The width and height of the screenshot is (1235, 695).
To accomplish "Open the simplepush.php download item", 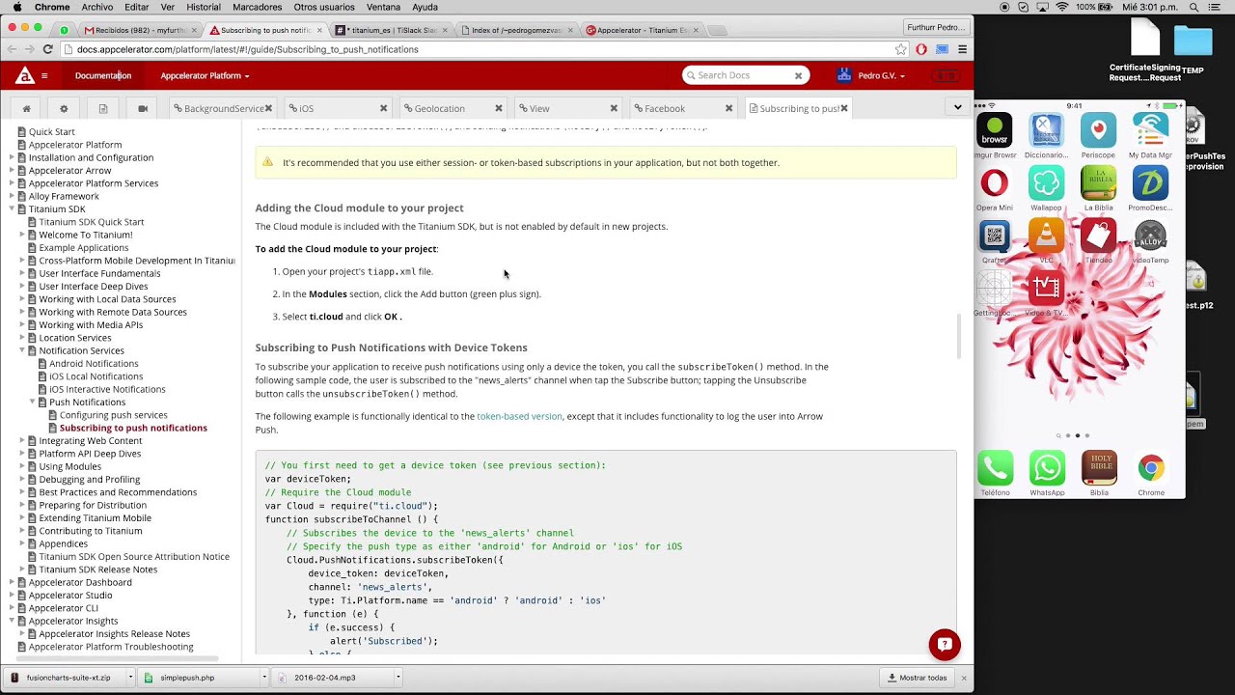I will [187, 678].
